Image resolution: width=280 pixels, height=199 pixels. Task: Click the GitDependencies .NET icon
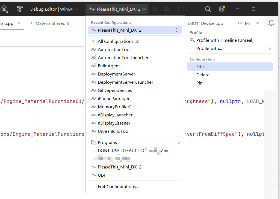pos(94,91)
